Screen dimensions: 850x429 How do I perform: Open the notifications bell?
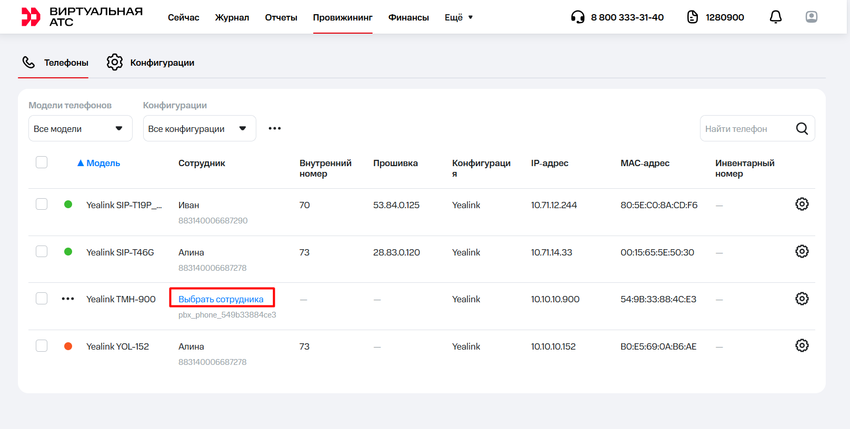click(775, 17)
